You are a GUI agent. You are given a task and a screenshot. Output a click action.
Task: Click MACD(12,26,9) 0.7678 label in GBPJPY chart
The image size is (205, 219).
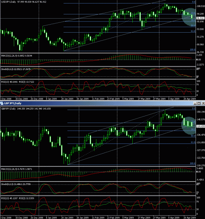(16, 169)
